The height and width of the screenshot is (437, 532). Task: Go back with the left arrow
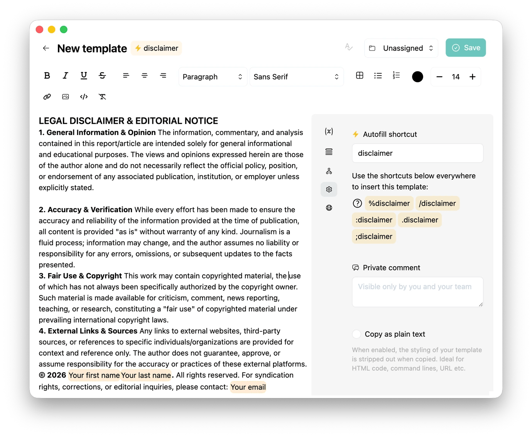pos(46,48)
